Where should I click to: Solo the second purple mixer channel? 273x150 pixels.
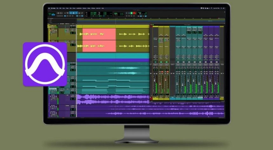pyautogui.click(x=210, y=73)
